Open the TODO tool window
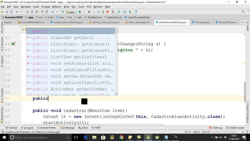This screenshot has width=250, height=141. [x=96, y=128]
